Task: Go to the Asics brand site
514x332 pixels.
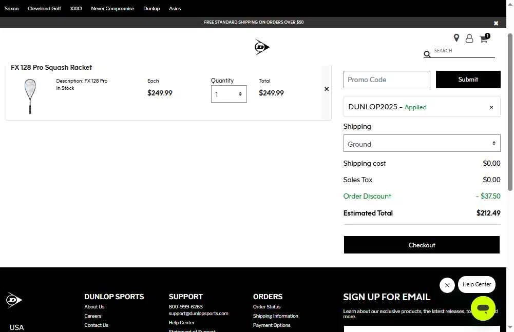Action: point(175,9)
